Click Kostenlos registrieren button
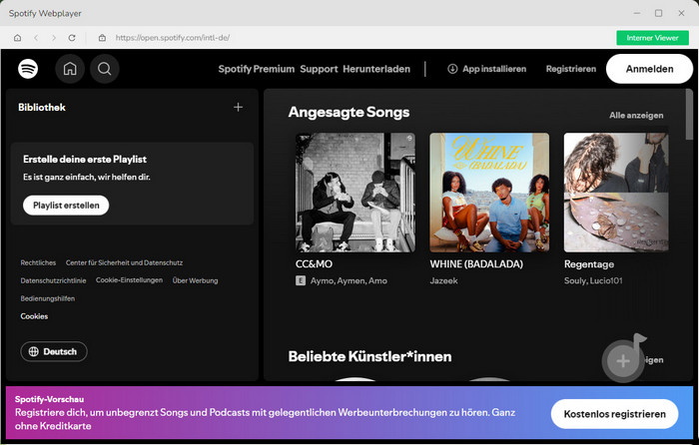The width and height of the screenshot is (699, 445). (x=615, y=414)
